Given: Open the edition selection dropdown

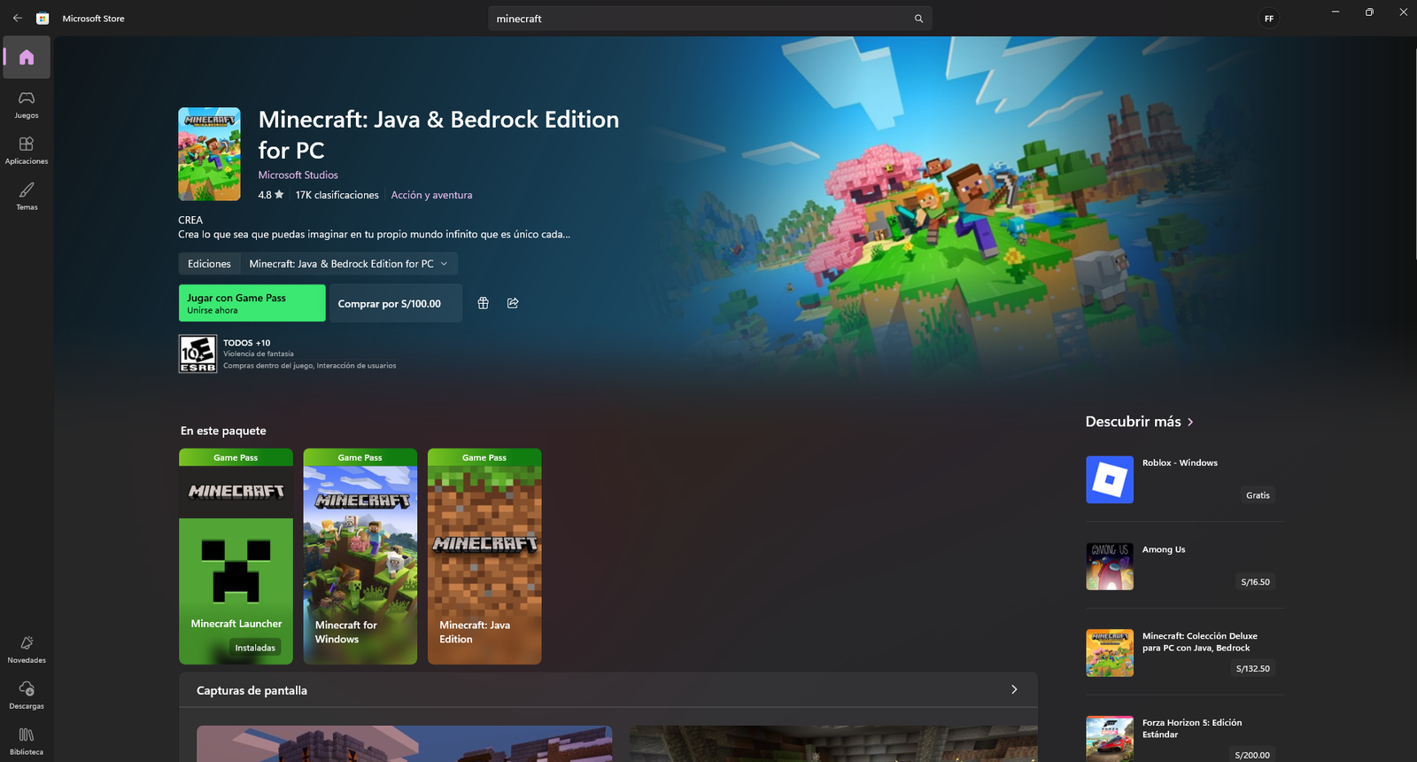Looking at the screenshot, I should [x=349, y=264].
